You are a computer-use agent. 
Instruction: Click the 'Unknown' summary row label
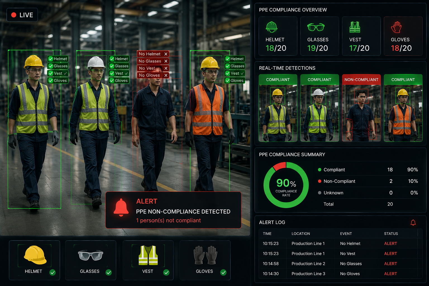click(x=333, y=193)
